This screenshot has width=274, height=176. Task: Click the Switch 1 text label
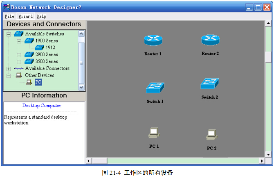[x=155, y=102]
